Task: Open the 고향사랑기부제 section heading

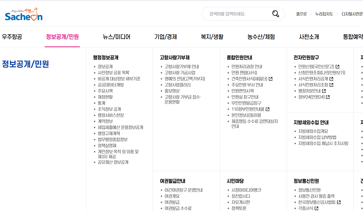Action: [175, 58]
